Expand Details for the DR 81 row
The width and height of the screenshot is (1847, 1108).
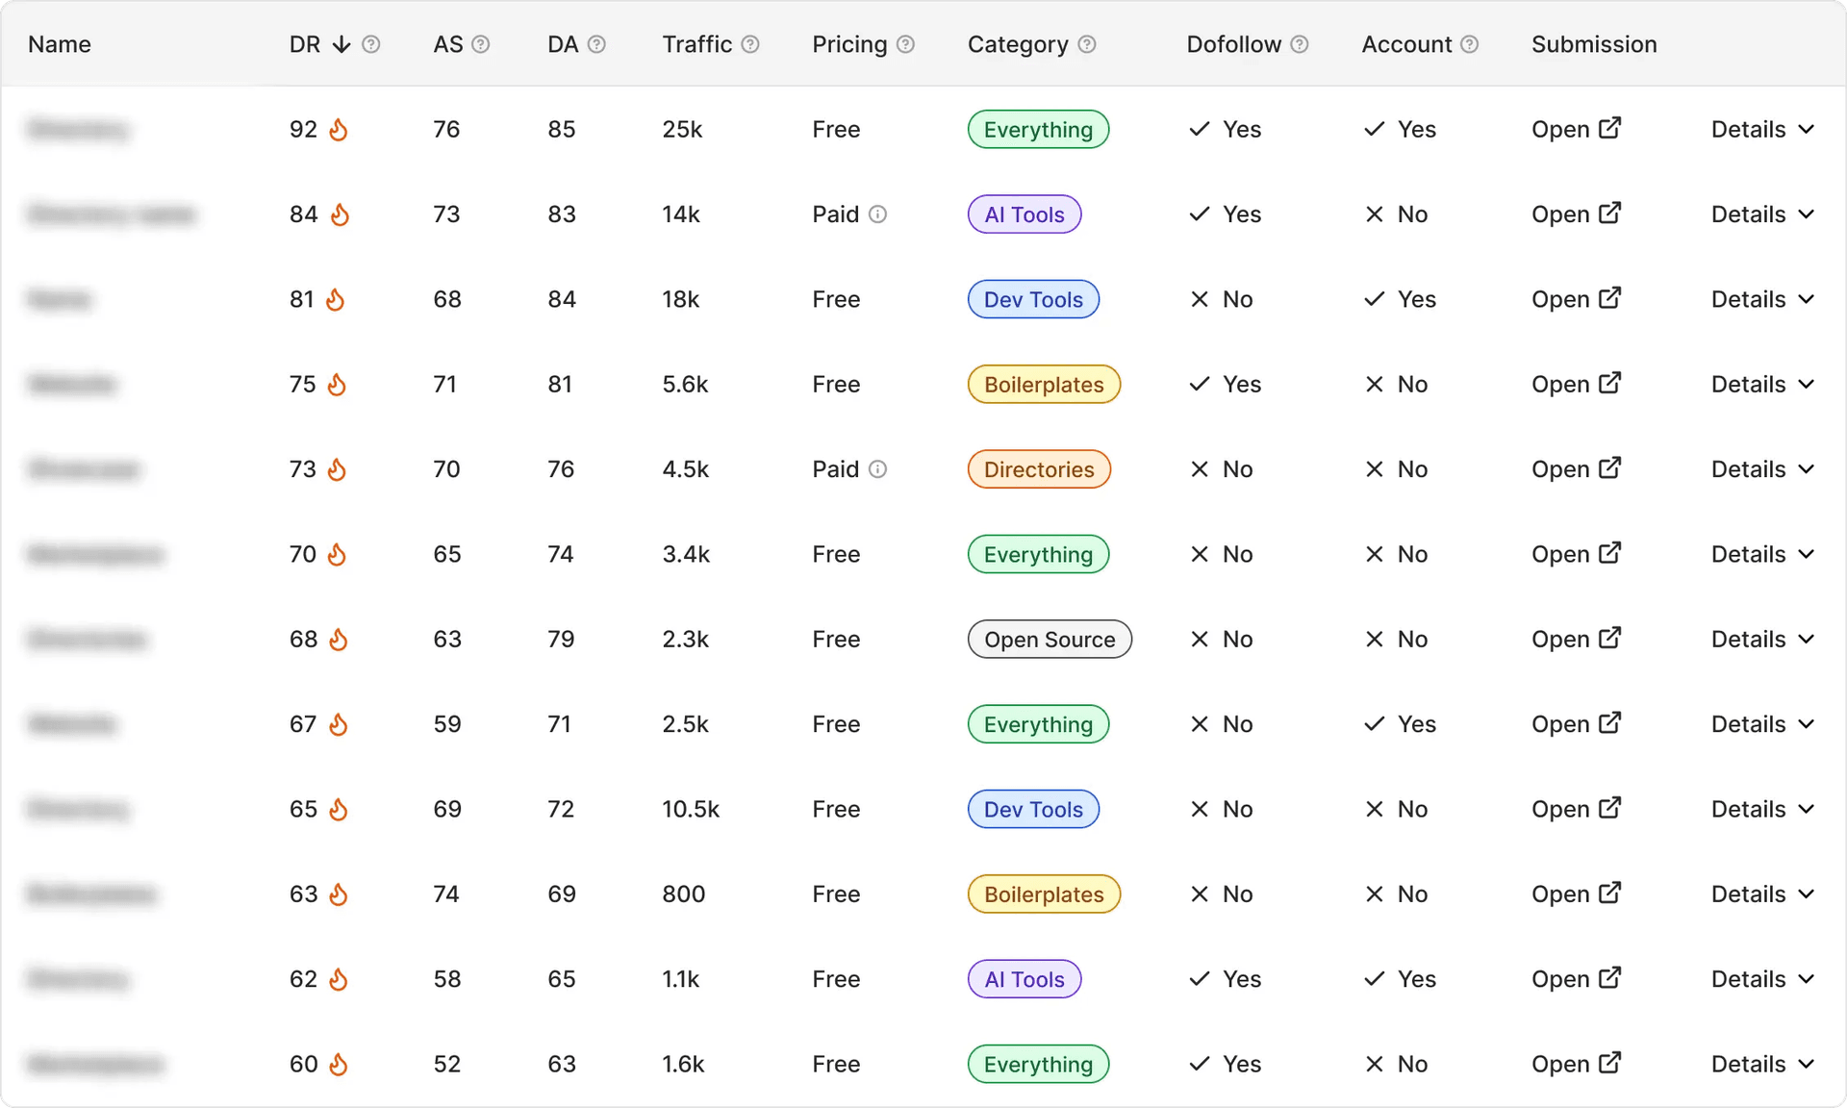(x=1762, y=299)
